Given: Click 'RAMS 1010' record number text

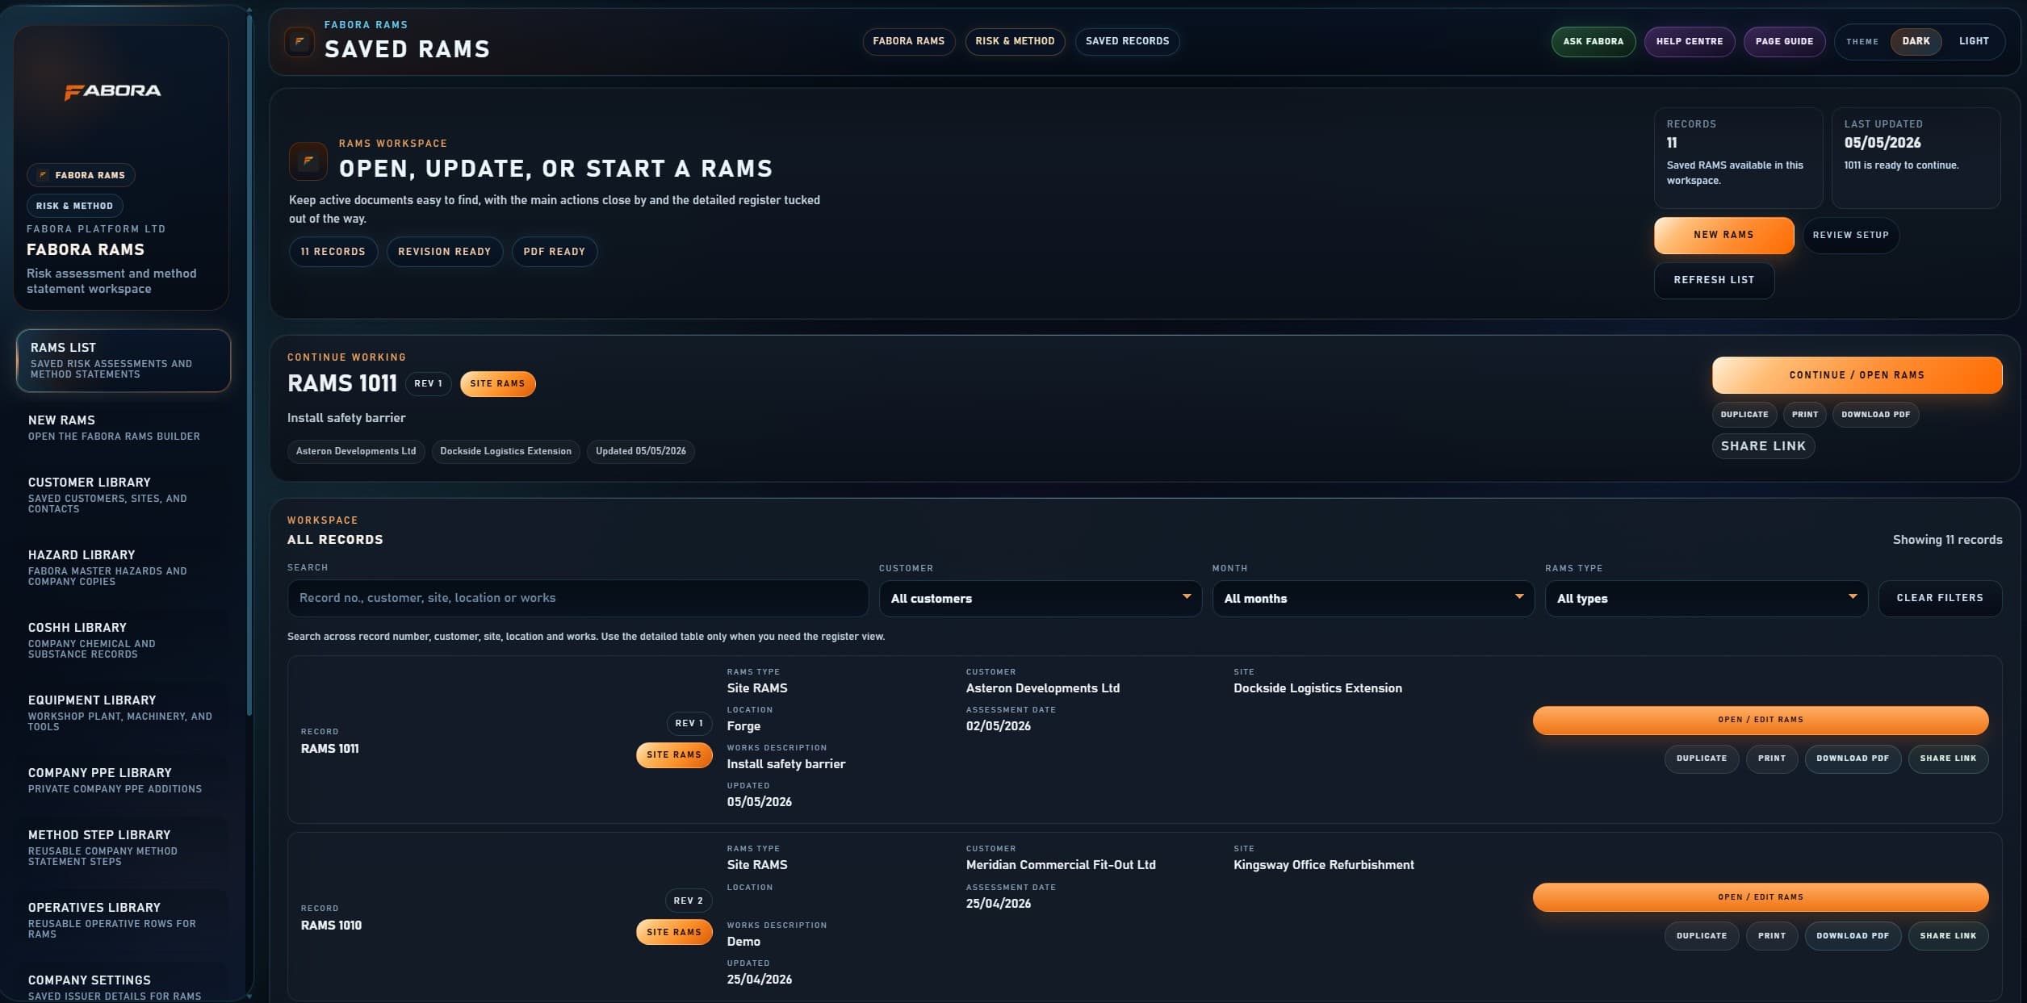Looking at the screenshot, I should click(x=331, y=926).
